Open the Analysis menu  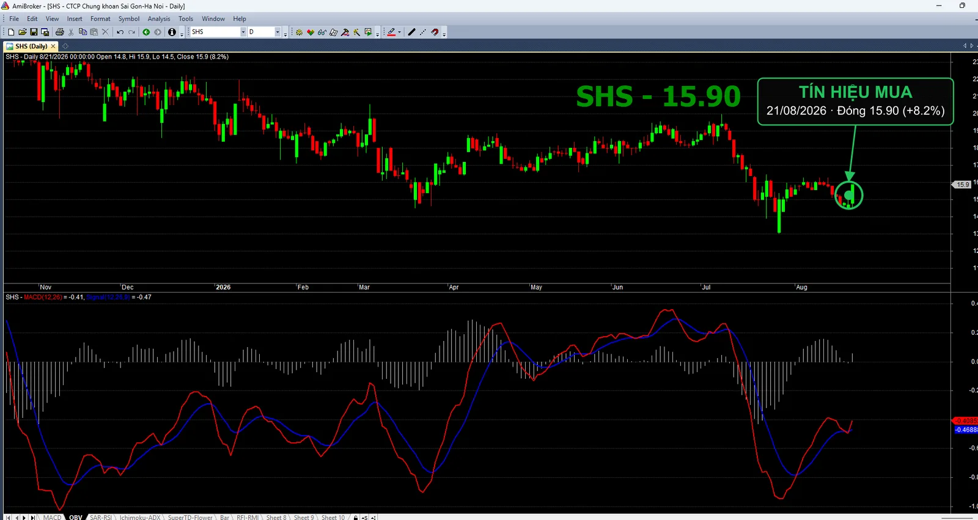coord(159,19)
